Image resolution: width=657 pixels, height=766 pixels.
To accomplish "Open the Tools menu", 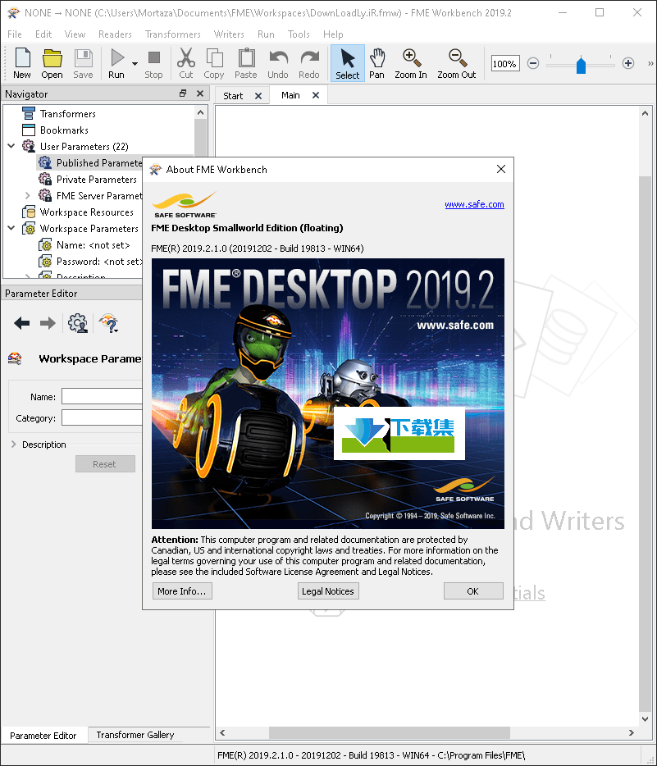I will tap(299, 34).
